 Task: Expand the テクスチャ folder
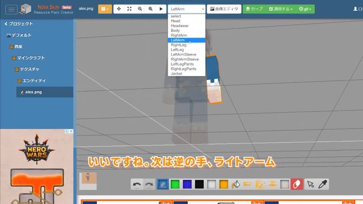[x=27, y=69]
